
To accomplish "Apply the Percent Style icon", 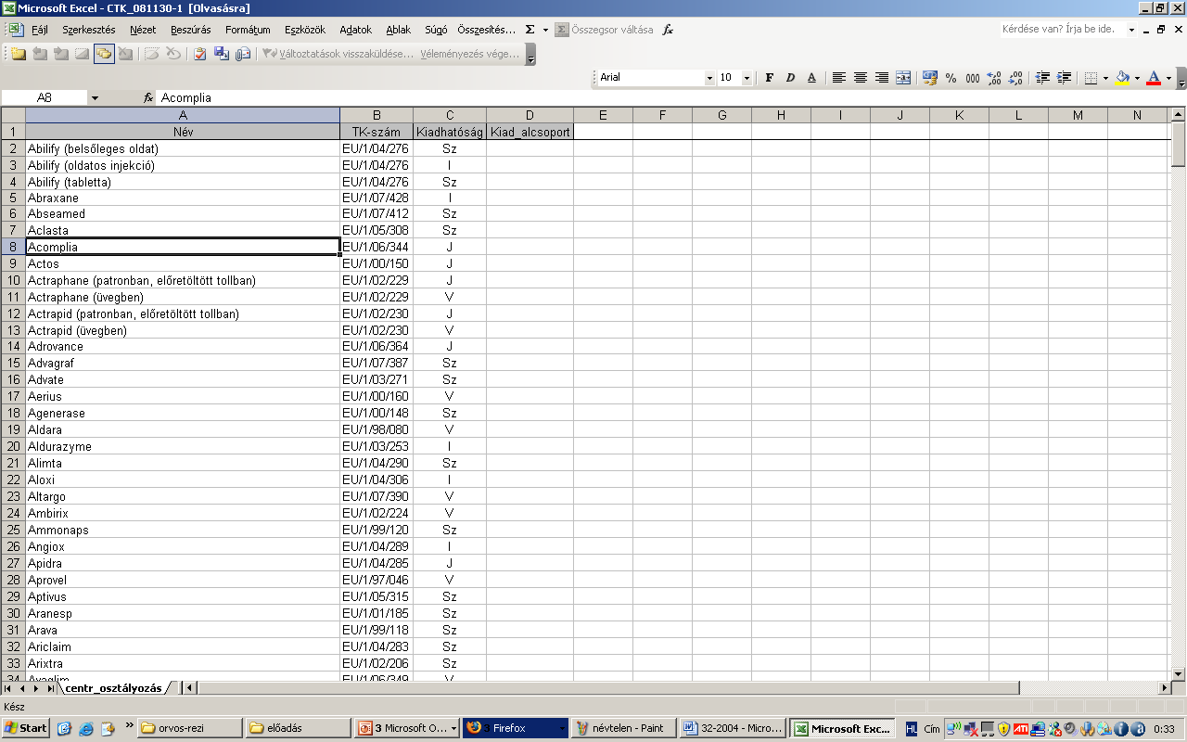I will (951, 78).
